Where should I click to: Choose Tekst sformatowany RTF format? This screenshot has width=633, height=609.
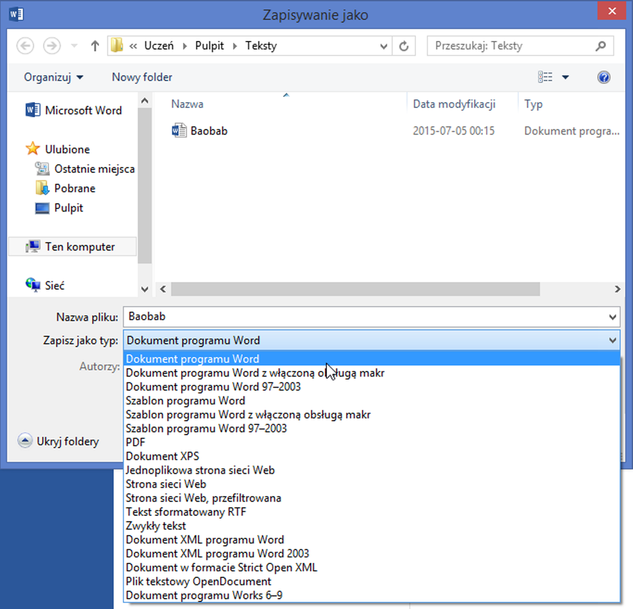[371, 511]
